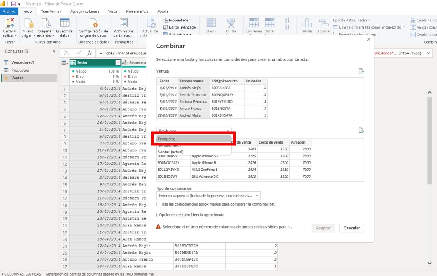The height and width of the screenshot is (276, 437).
Task: Enable approximate matching checkbox
Action: click(x=159, y=204)
